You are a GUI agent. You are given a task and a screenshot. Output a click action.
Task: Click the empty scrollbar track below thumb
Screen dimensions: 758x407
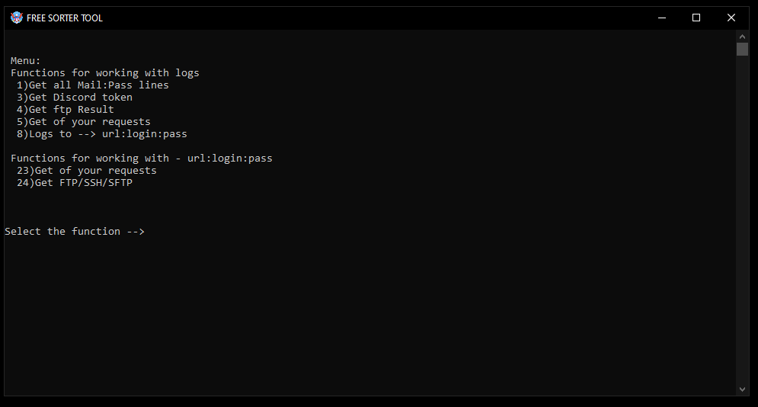coord(742,220)
